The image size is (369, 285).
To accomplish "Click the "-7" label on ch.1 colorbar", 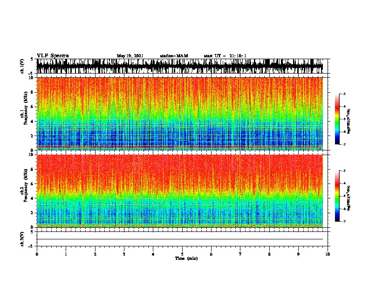I will click(343, 144).
